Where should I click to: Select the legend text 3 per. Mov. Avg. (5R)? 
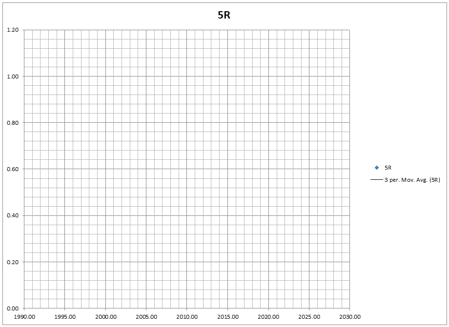pyautogui.click(x=413, y=179)
